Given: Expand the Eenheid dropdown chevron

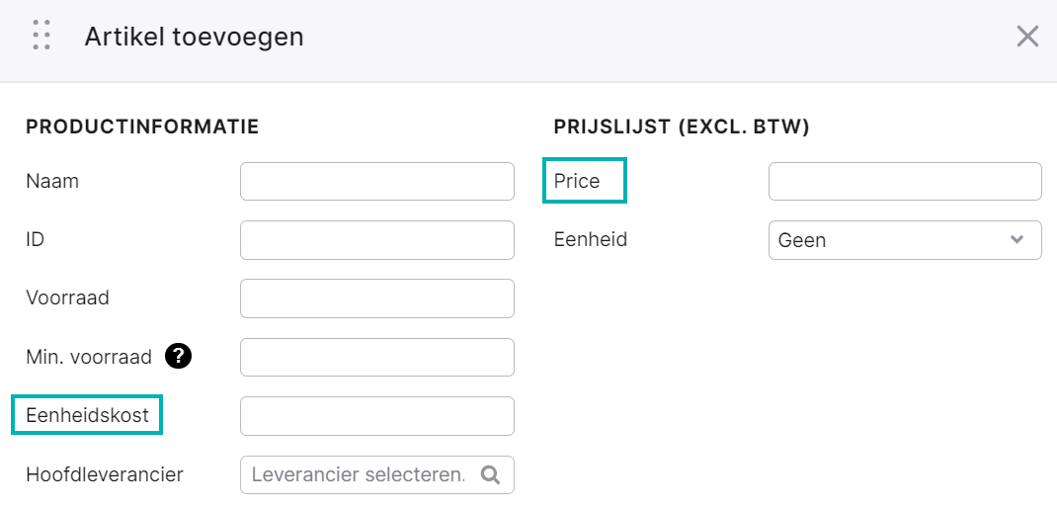Looking at the screenshot, I should pos(1017,239).
